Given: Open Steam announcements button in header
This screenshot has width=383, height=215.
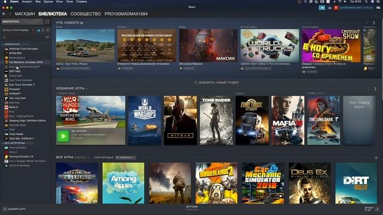Looking at the screenshot, I should [x=322, y=8].
